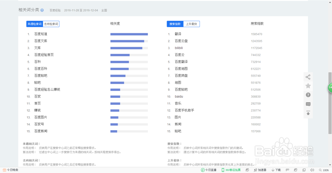Image resolution: width=332 pixels, height=173 pixels.
Task: Click the keyword 百度翻译
Action: (x=181, y=62)
